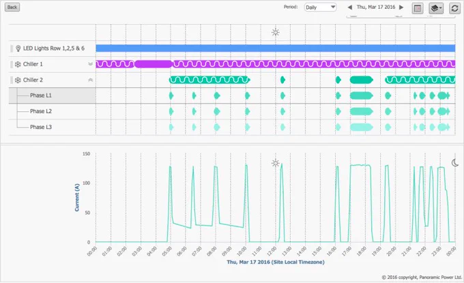Collapse Chiller 2 phases chevron
Image resolution: width=464 pixels, height=283 pixels.
91,80
